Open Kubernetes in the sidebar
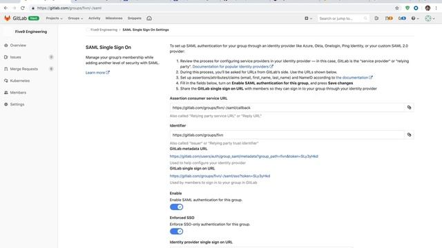This screenshot has width=442, height=248. [20, 81]
